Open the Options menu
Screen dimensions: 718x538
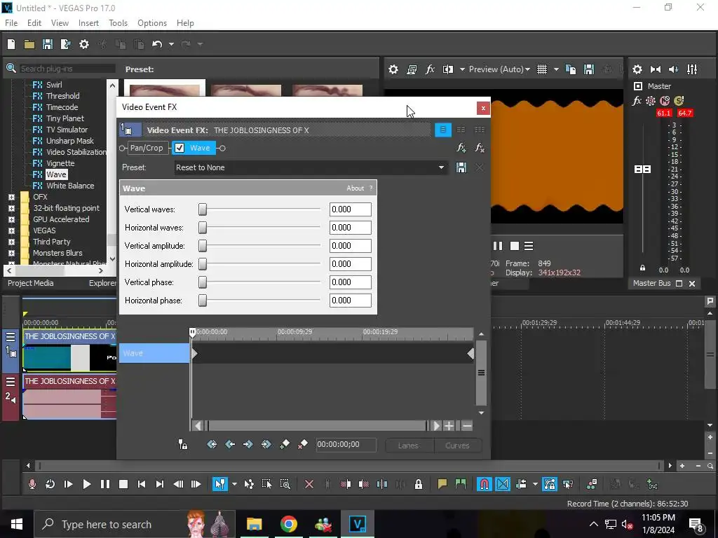tap(152, 23)
